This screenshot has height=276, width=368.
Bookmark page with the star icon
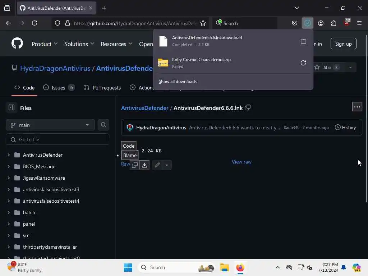pos(203,23)
